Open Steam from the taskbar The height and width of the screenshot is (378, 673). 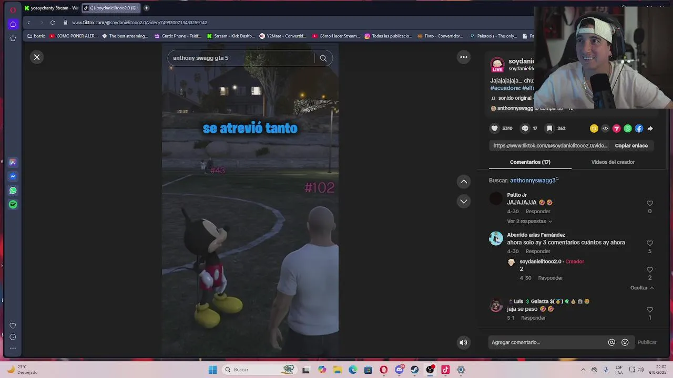tap(414, 370)
